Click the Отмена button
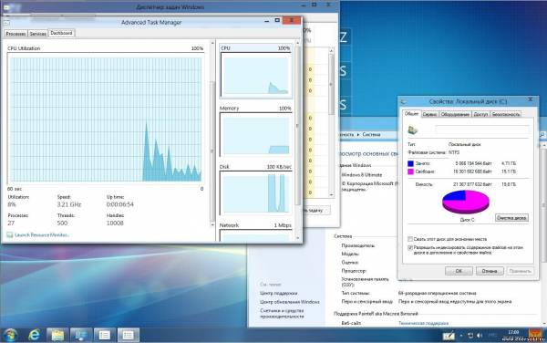 coord(490,271)
